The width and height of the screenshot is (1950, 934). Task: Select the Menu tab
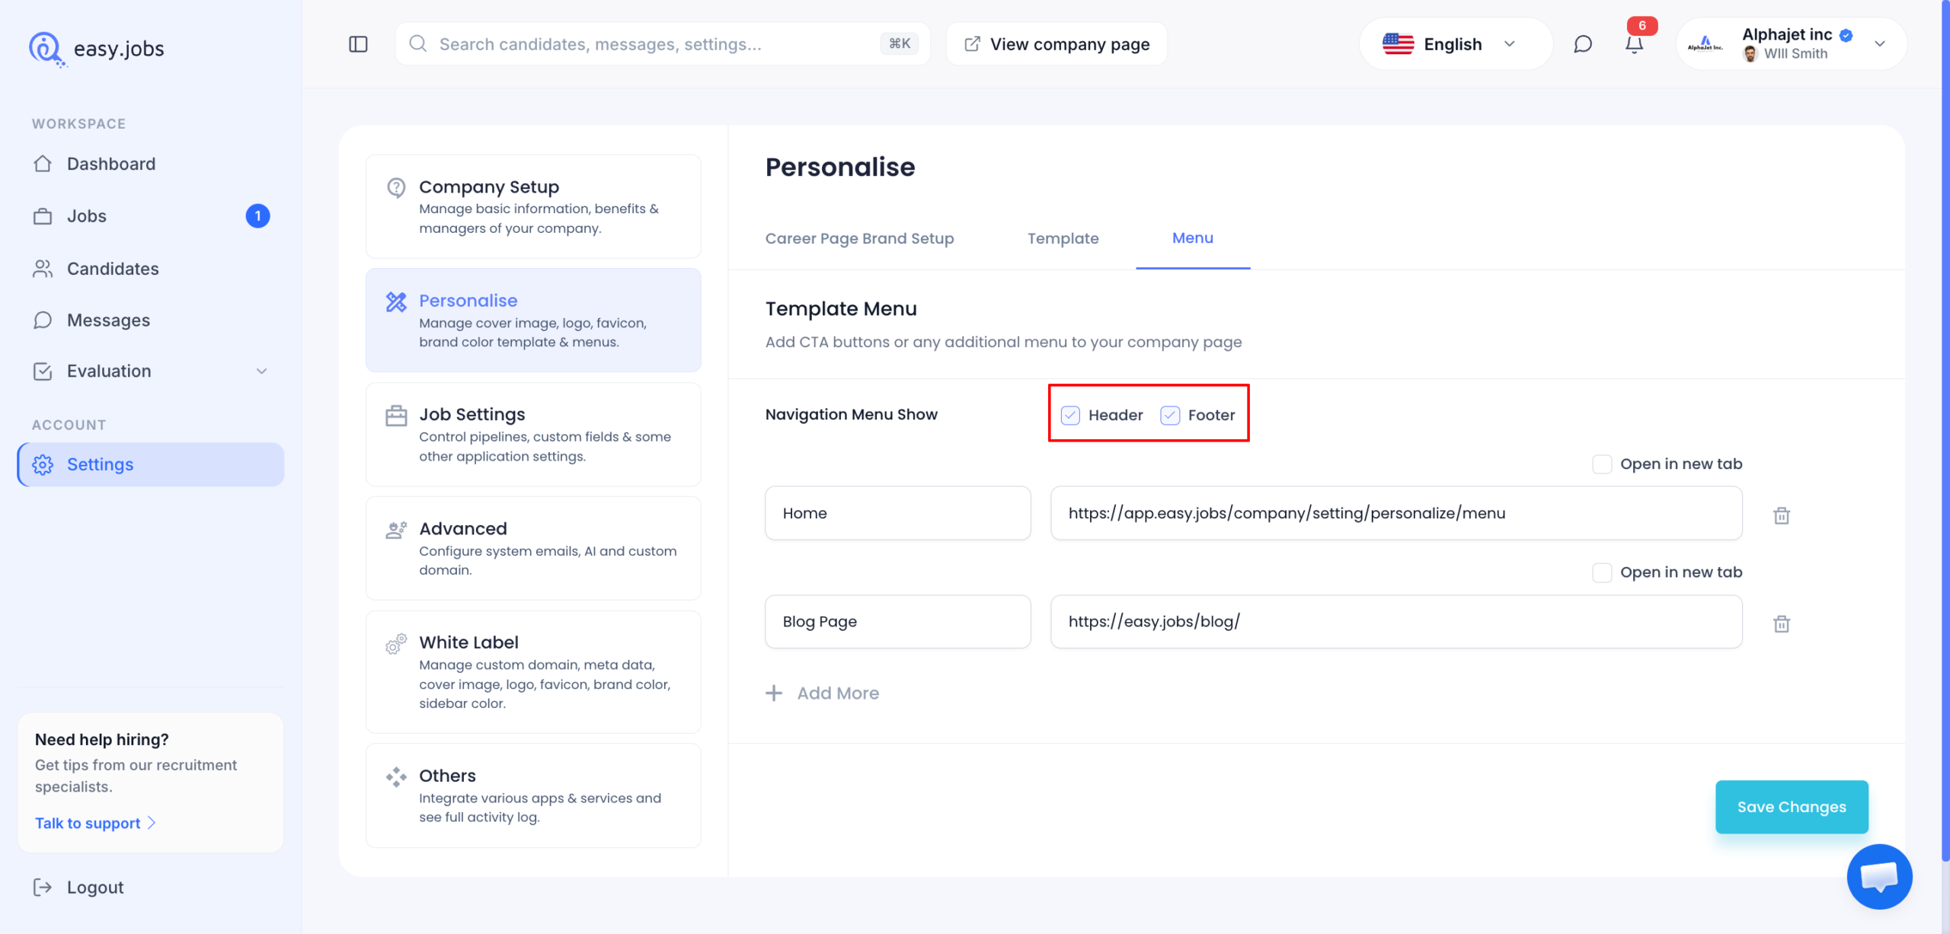tap(1192, 238)
